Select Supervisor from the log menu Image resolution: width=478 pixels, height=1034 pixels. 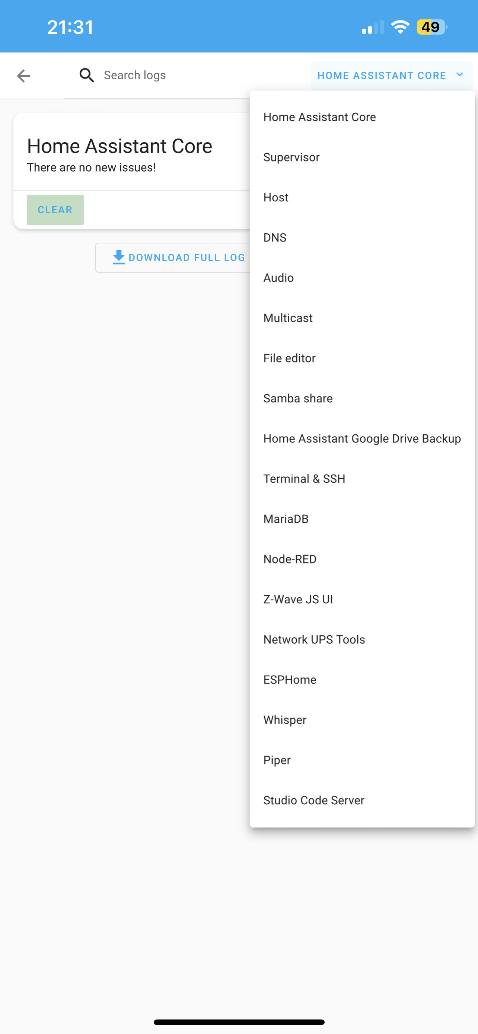(291, 157)
